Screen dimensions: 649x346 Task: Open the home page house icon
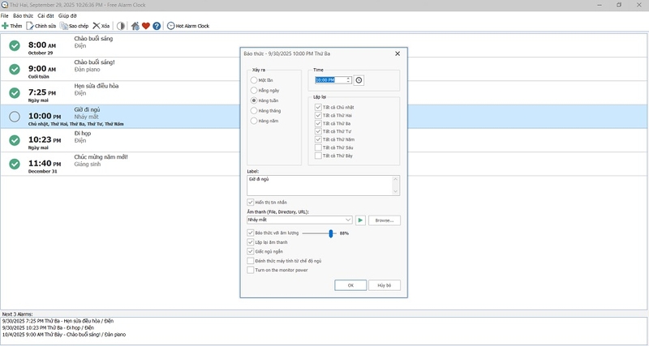pyautogui.click(x=135, y=26)
